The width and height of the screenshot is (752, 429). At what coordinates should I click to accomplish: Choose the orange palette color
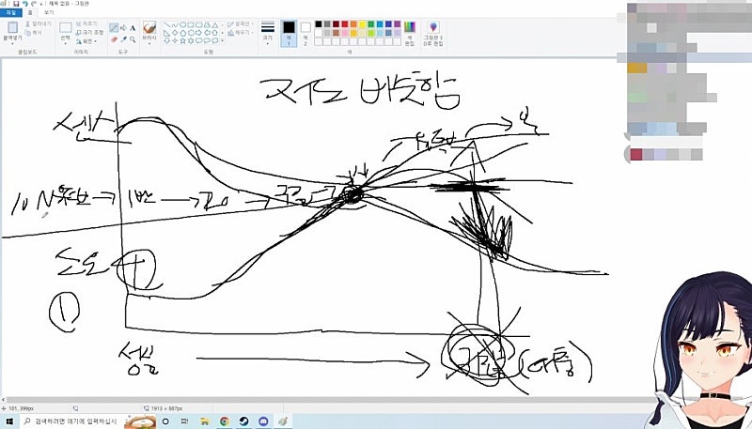click(x=353, y=24)
